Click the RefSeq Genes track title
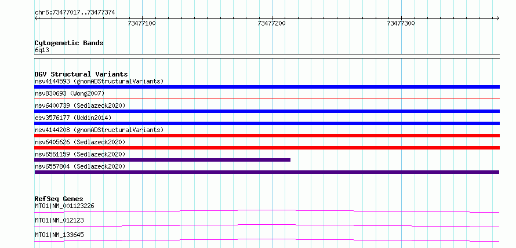Image resolution: width=516 pixels, height=248 pixels. [x=59, y=199]
